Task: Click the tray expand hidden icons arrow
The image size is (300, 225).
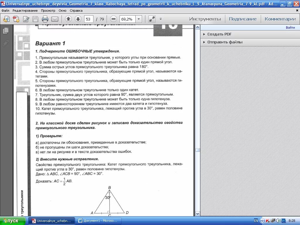Action: 262,221
